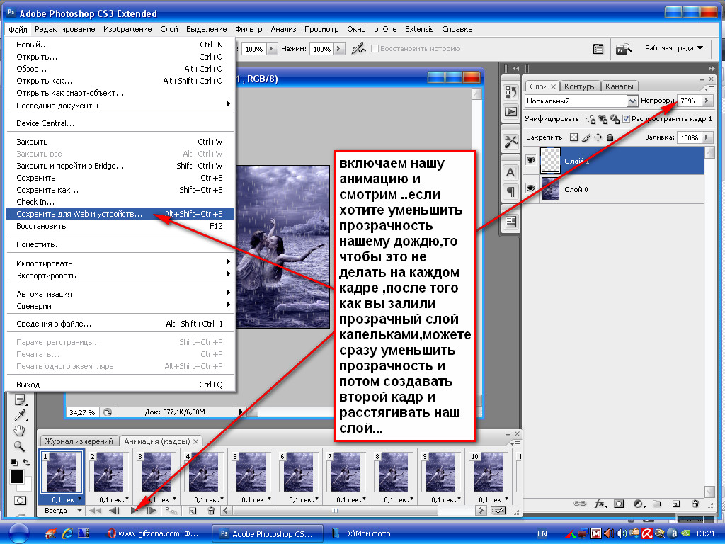Image resolution: width=725 pixels, height=544 pixels.
Task: Duplicate selected animation frame
Action: pyautogui.click(x=193, y=511)
